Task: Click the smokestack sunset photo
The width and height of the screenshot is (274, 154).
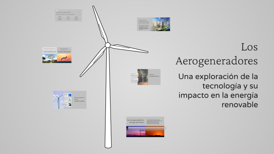Action: tap(64, 58)
